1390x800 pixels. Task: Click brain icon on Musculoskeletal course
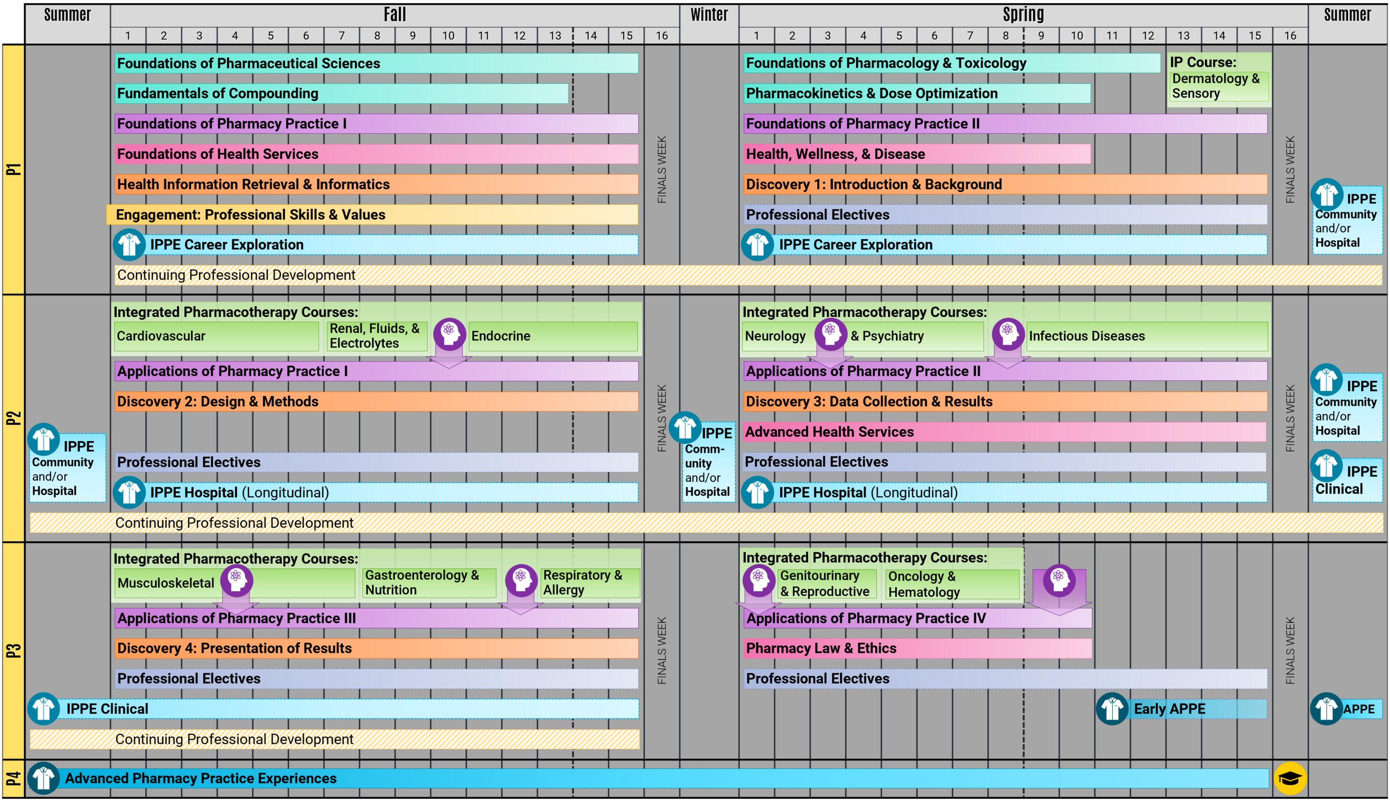coord(236,580)
